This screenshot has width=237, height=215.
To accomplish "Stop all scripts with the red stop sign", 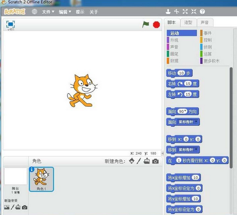I will tap(156, 24).
